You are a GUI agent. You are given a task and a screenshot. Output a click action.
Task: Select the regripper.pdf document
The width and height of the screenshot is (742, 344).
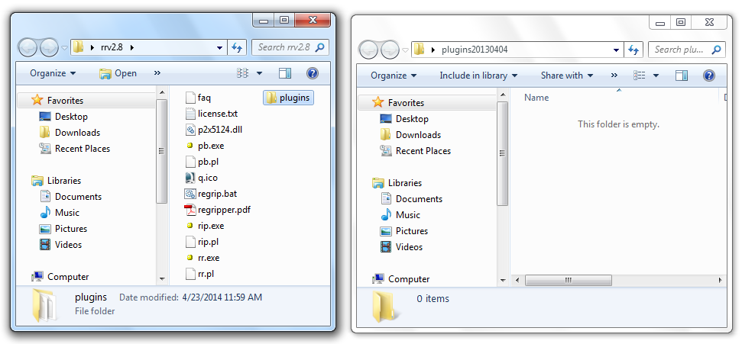(218, 211)
